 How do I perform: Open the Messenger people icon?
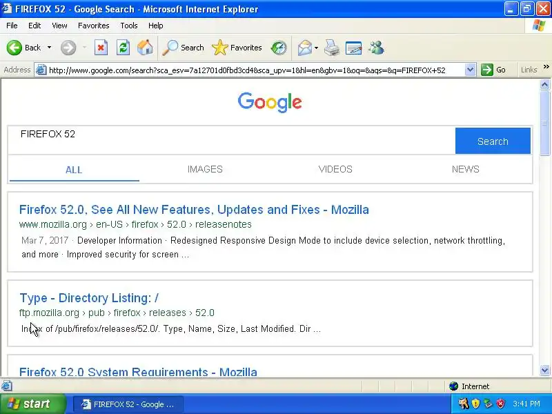[x=376, y=48]
